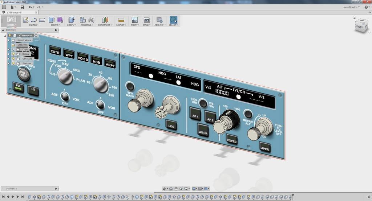Open the data panel grid icon
This screenshot has width=372, height=201.
[4, 7]
